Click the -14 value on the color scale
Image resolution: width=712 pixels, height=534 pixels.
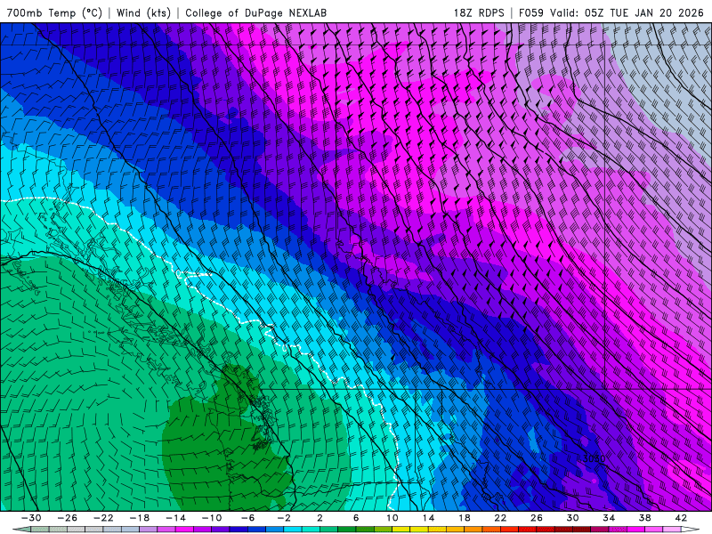pos(175,518)
